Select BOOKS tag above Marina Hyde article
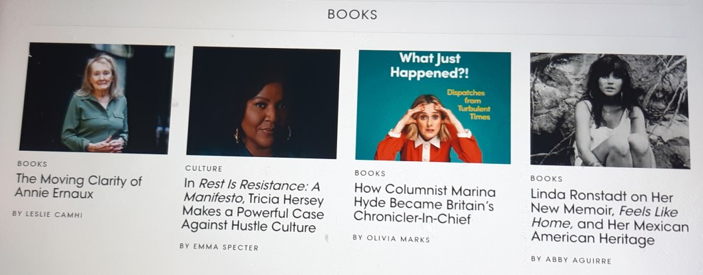 (x=370, y=173)
